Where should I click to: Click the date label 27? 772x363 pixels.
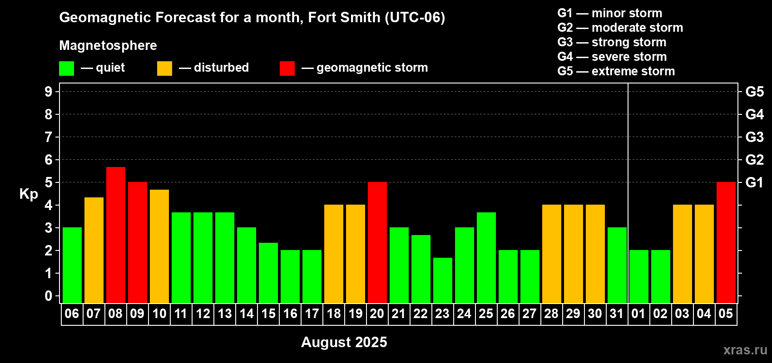[x=530, y=314]
